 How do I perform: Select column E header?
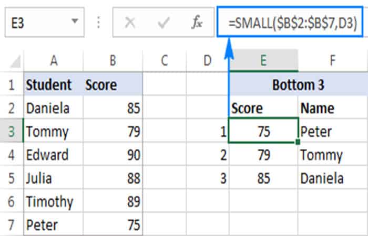point(263,60)
